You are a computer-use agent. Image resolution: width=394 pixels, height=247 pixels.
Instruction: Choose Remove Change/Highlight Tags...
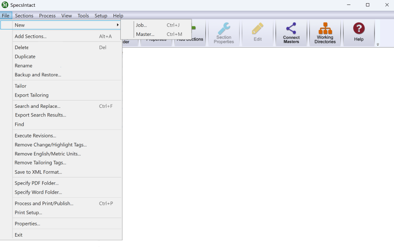click(x=61, y=145)
